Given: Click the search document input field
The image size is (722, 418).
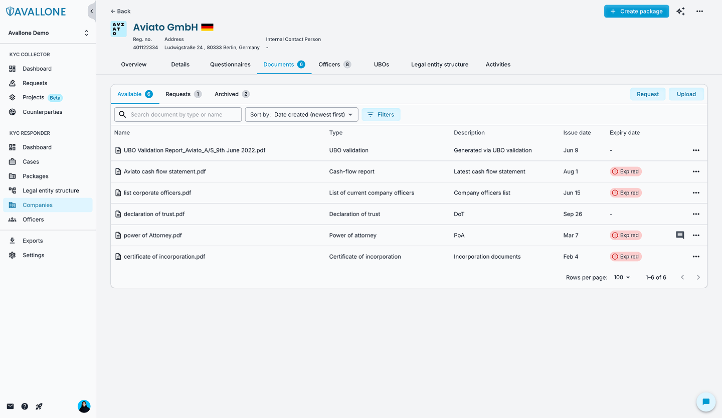Looking at the screenshot, I should click(178, 115).
